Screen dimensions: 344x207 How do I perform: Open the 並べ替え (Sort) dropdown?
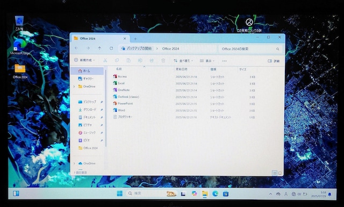click(183, 61)
